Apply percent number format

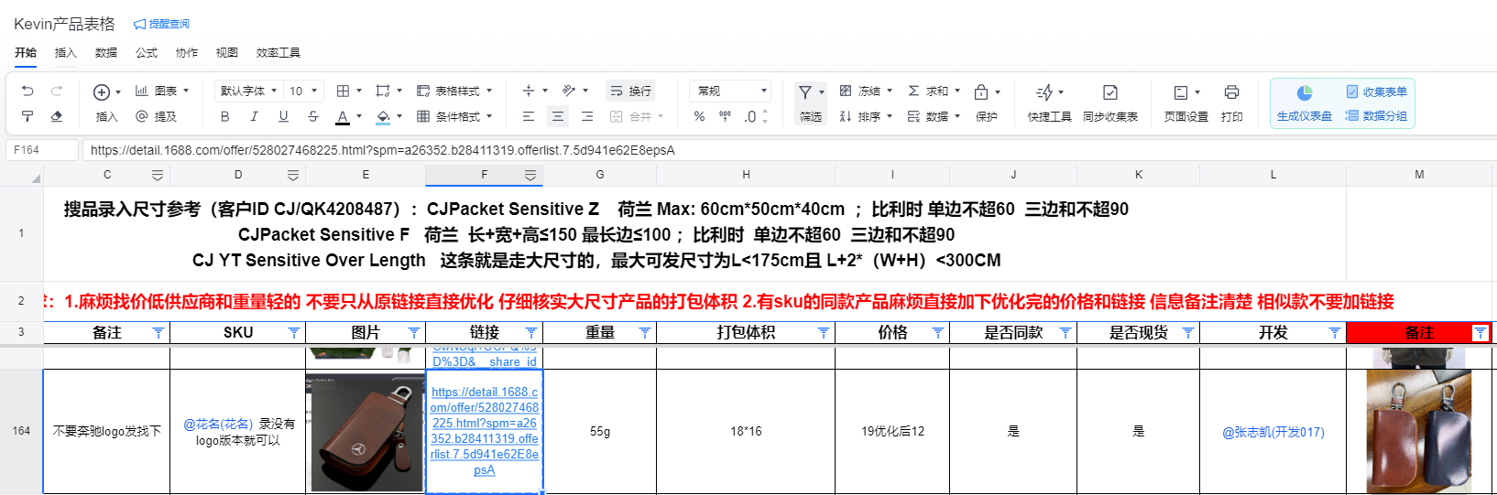pos(699,116)
